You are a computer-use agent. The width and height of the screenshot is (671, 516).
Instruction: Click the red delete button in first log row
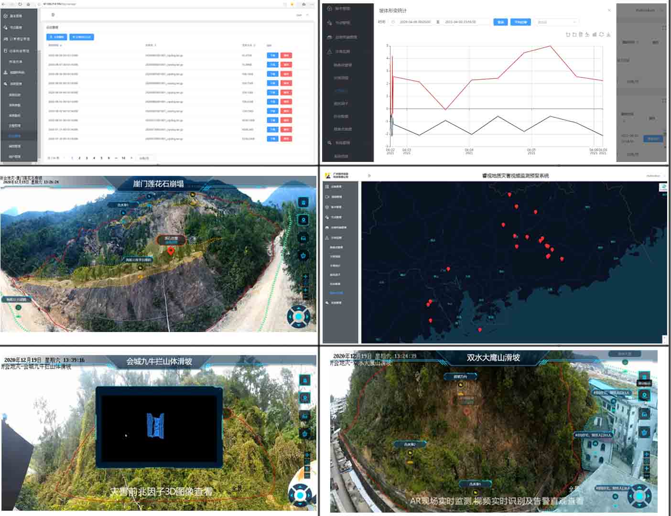pyautogui.click(x=286, y=55)
